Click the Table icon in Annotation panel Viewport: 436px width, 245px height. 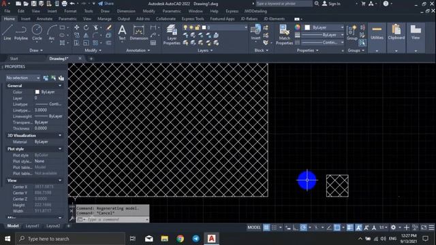pos(153,43)
